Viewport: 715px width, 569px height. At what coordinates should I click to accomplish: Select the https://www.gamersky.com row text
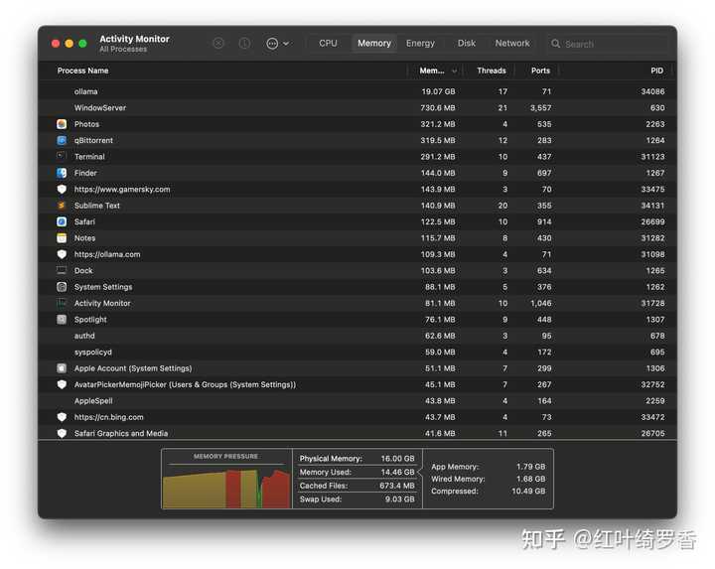coord(122,190)
